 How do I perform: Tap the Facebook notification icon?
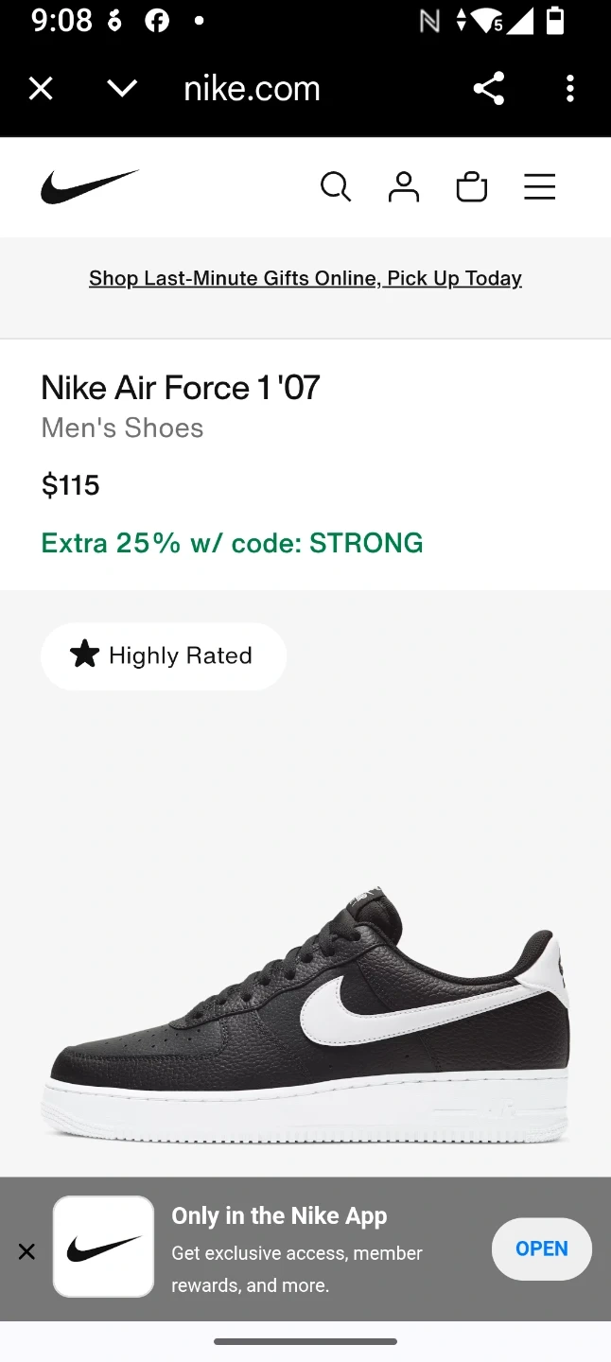[x=157, y=21]
